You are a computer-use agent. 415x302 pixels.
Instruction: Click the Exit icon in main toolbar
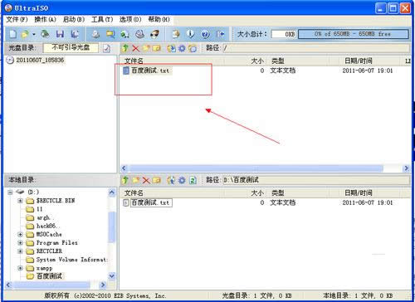(x=220, y=34)
